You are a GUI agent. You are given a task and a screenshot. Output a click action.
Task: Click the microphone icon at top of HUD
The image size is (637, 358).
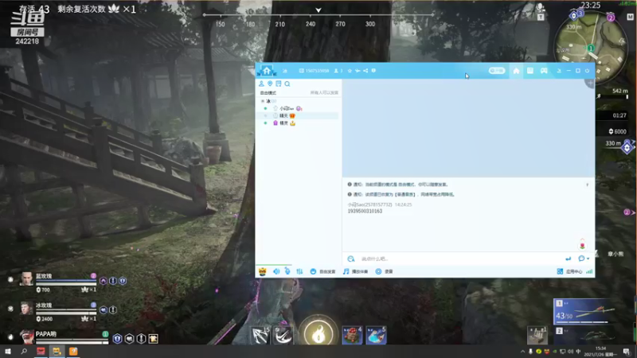click(x=541, y=8)
